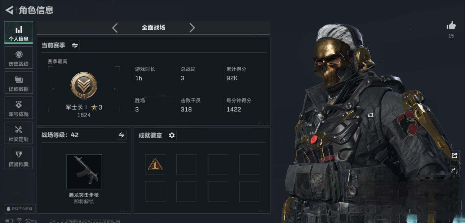Select the first triangular achievement badge
Image resolution: width=465 pixels, height=223 pixels.
coord(155,165)
